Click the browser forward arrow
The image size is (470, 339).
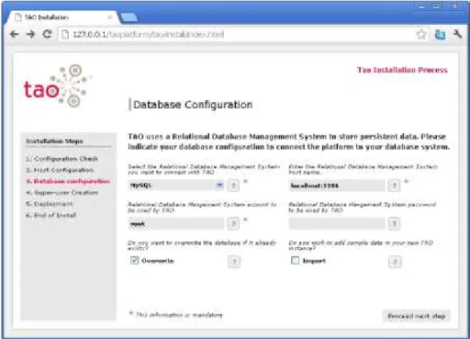[30, 34]
